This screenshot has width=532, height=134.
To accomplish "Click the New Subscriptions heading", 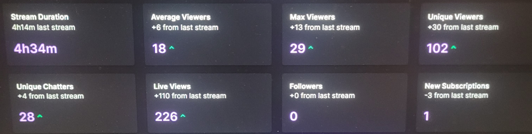I will pyautogui.click(x=457, y=86).
